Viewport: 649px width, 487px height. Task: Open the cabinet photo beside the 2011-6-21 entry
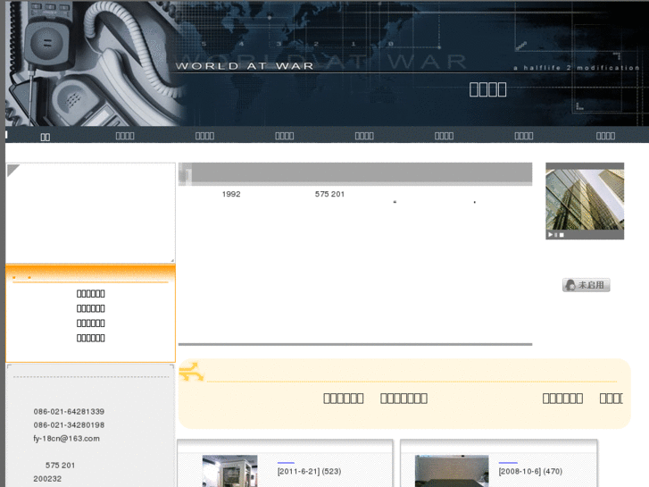point(229,471)
